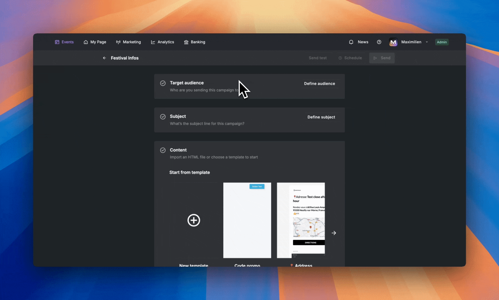499x300 pixels.
Task: Click the Marketing broadcast icon
Action: (x=118, y=42)
